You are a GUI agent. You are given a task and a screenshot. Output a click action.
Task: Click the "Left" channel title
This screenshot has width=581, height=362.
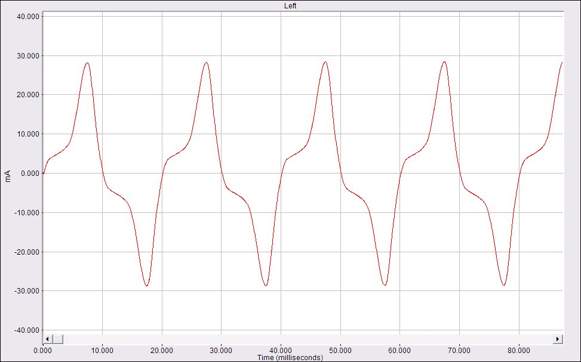tap(290, 6)
